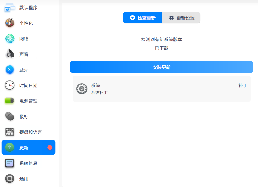Viewport: 258px width, 187px height.
Task: Click the system patch gear icon
Action: click(82, 89)
